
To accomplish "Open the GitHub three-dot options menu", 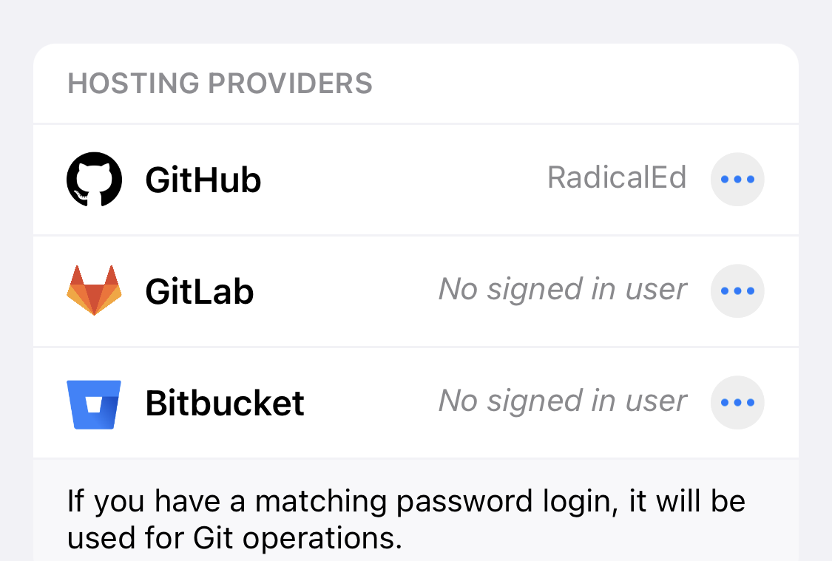I will click(737, 179).
